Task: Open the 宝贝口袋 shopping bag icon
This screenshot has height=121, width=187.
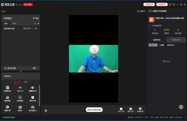Action: click(121, 110)
